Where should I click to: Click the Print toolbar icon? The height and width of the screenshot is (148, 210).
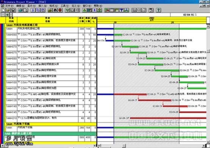tap(21, 10)
